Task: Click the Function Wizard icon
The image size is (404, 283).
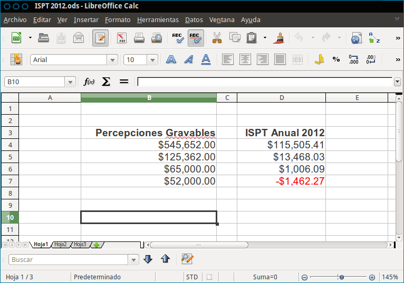Action: [x=89, y=82]
